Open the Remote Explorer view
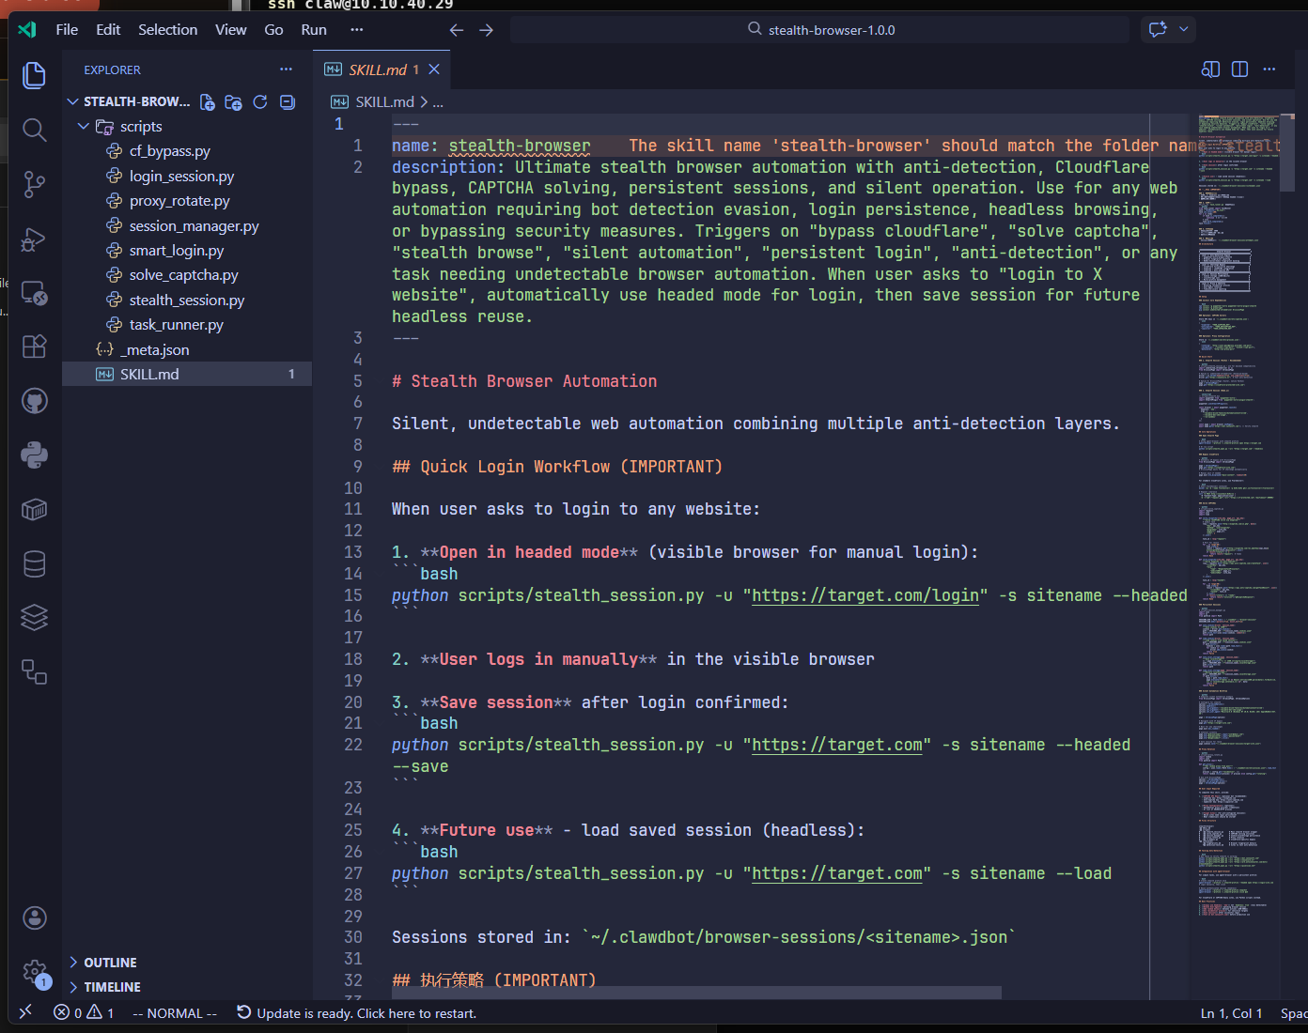Viewport: 1308px width, 1033px height. point(34,293)
